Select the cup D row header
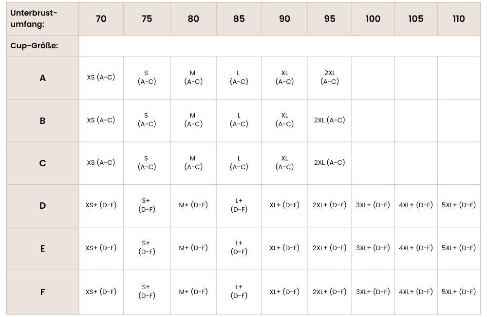This screenshot has width=487, height=317. [42, 205]
